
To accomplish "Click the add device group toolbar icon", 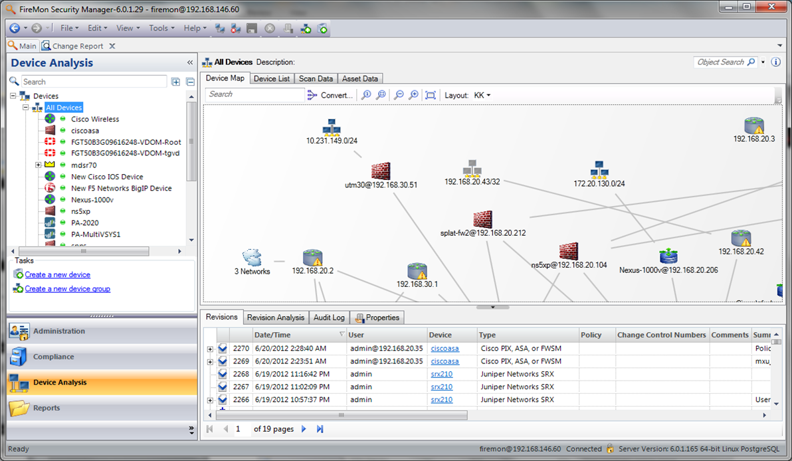I will [306, 29].
